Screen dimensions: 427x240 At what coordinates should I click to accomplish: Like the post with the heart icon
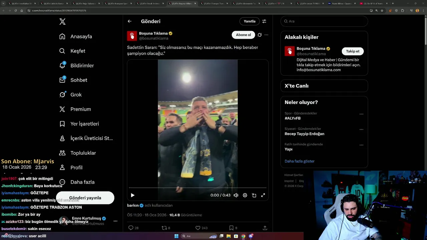pyautogui.click(x=198, y=228)
